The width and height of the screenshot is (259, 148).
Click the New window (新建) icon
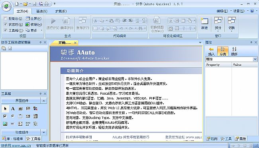(x=204, y=21)
